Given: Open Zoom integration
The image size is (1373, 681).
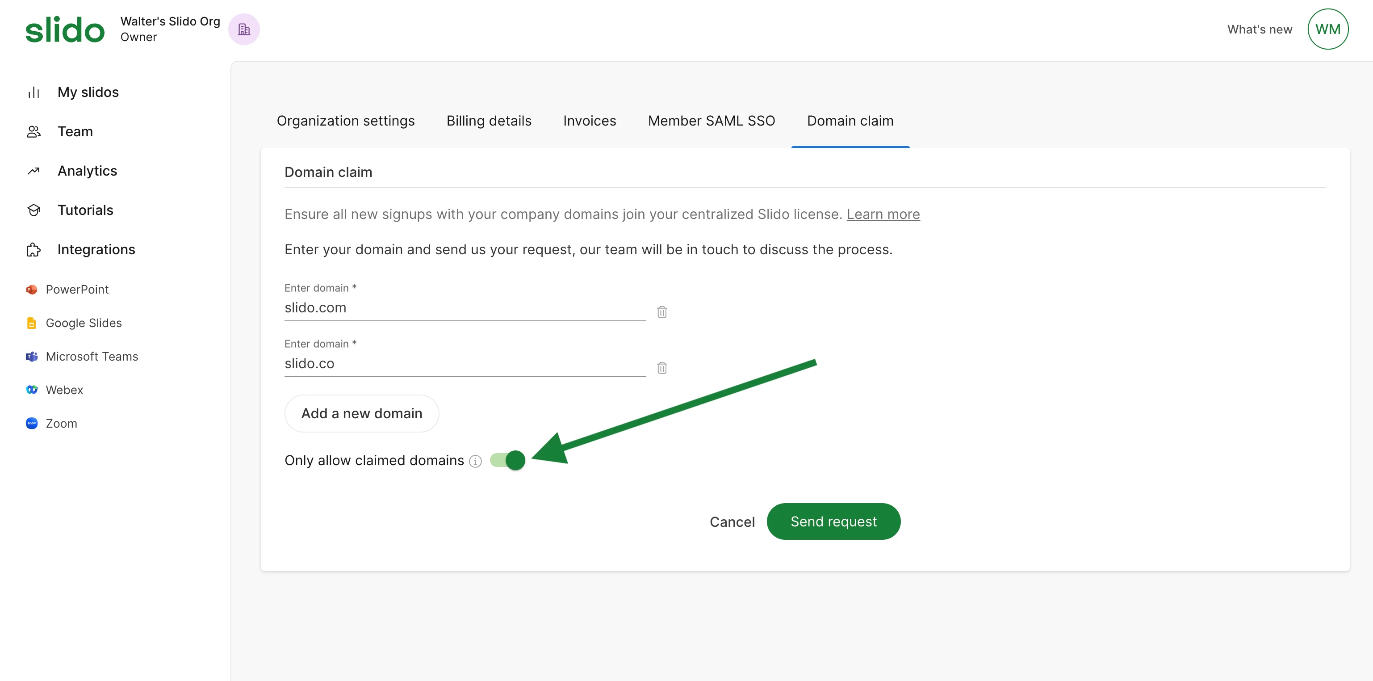Looking at the screenshot, I should pos(61,424).
